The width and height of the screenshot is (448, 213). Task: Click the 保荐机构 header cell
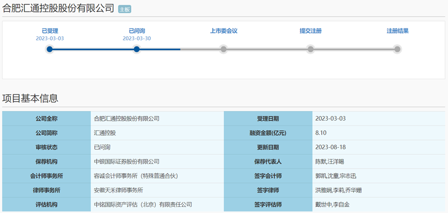pyautogui.click(x=47, y=162)
